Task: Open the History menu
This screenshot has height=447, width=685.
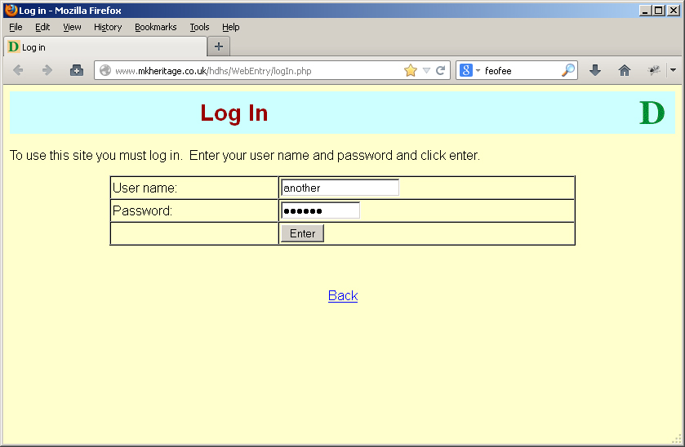Action: point(108,27)
